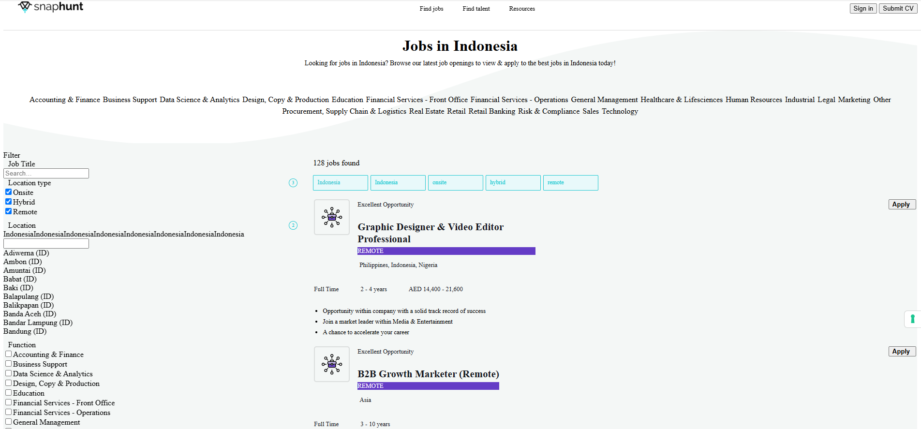Remove the remote filter chip
Screen dimensions: 921x429
coord(571,183)
